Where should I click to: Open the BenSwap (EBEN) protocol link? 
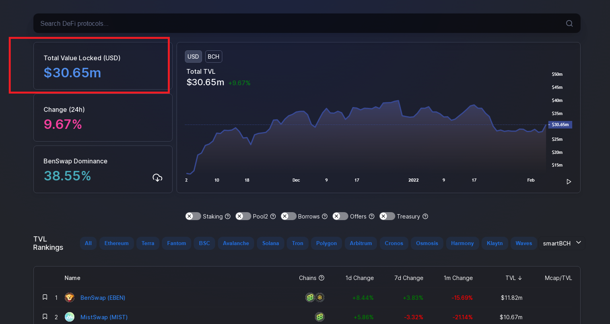103,297
